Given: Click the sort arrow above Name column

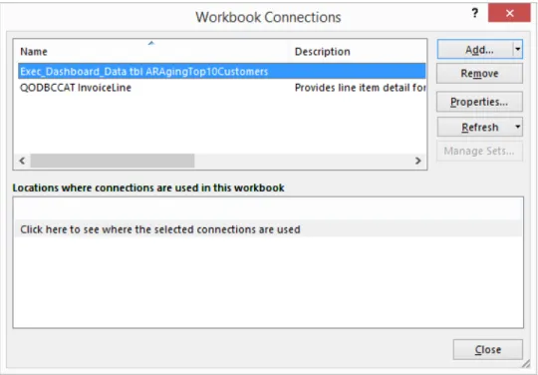Looking at the screenshot, I should (151, 43).
